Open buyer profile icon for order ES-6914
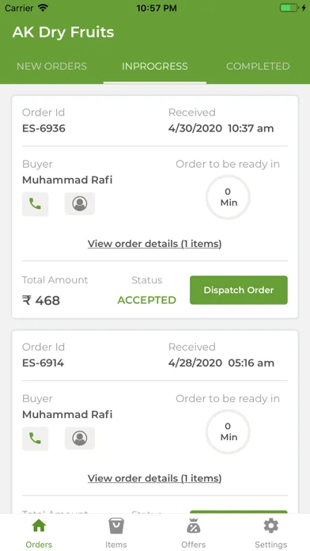 tap(80, 439)
